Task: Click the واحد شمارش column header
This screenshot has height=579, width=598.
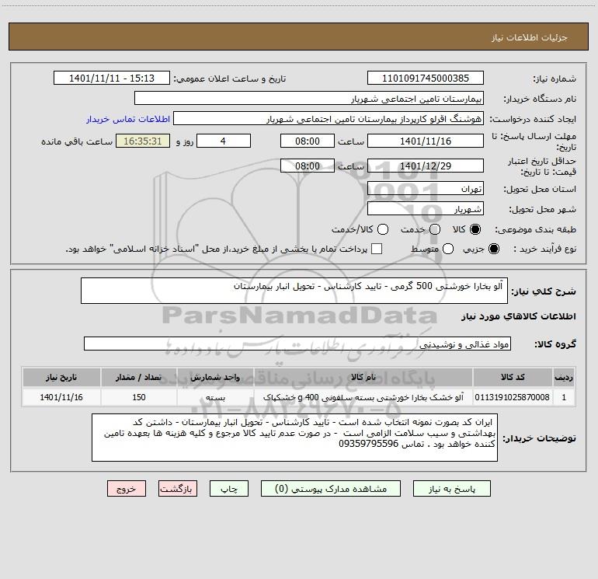Action: pyautogui.click(x=215, y=378)
